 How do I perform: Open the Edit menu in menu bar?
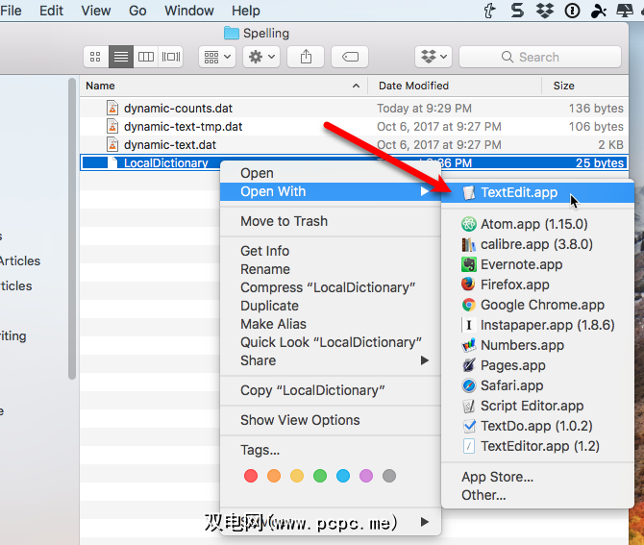pos(51,11)
